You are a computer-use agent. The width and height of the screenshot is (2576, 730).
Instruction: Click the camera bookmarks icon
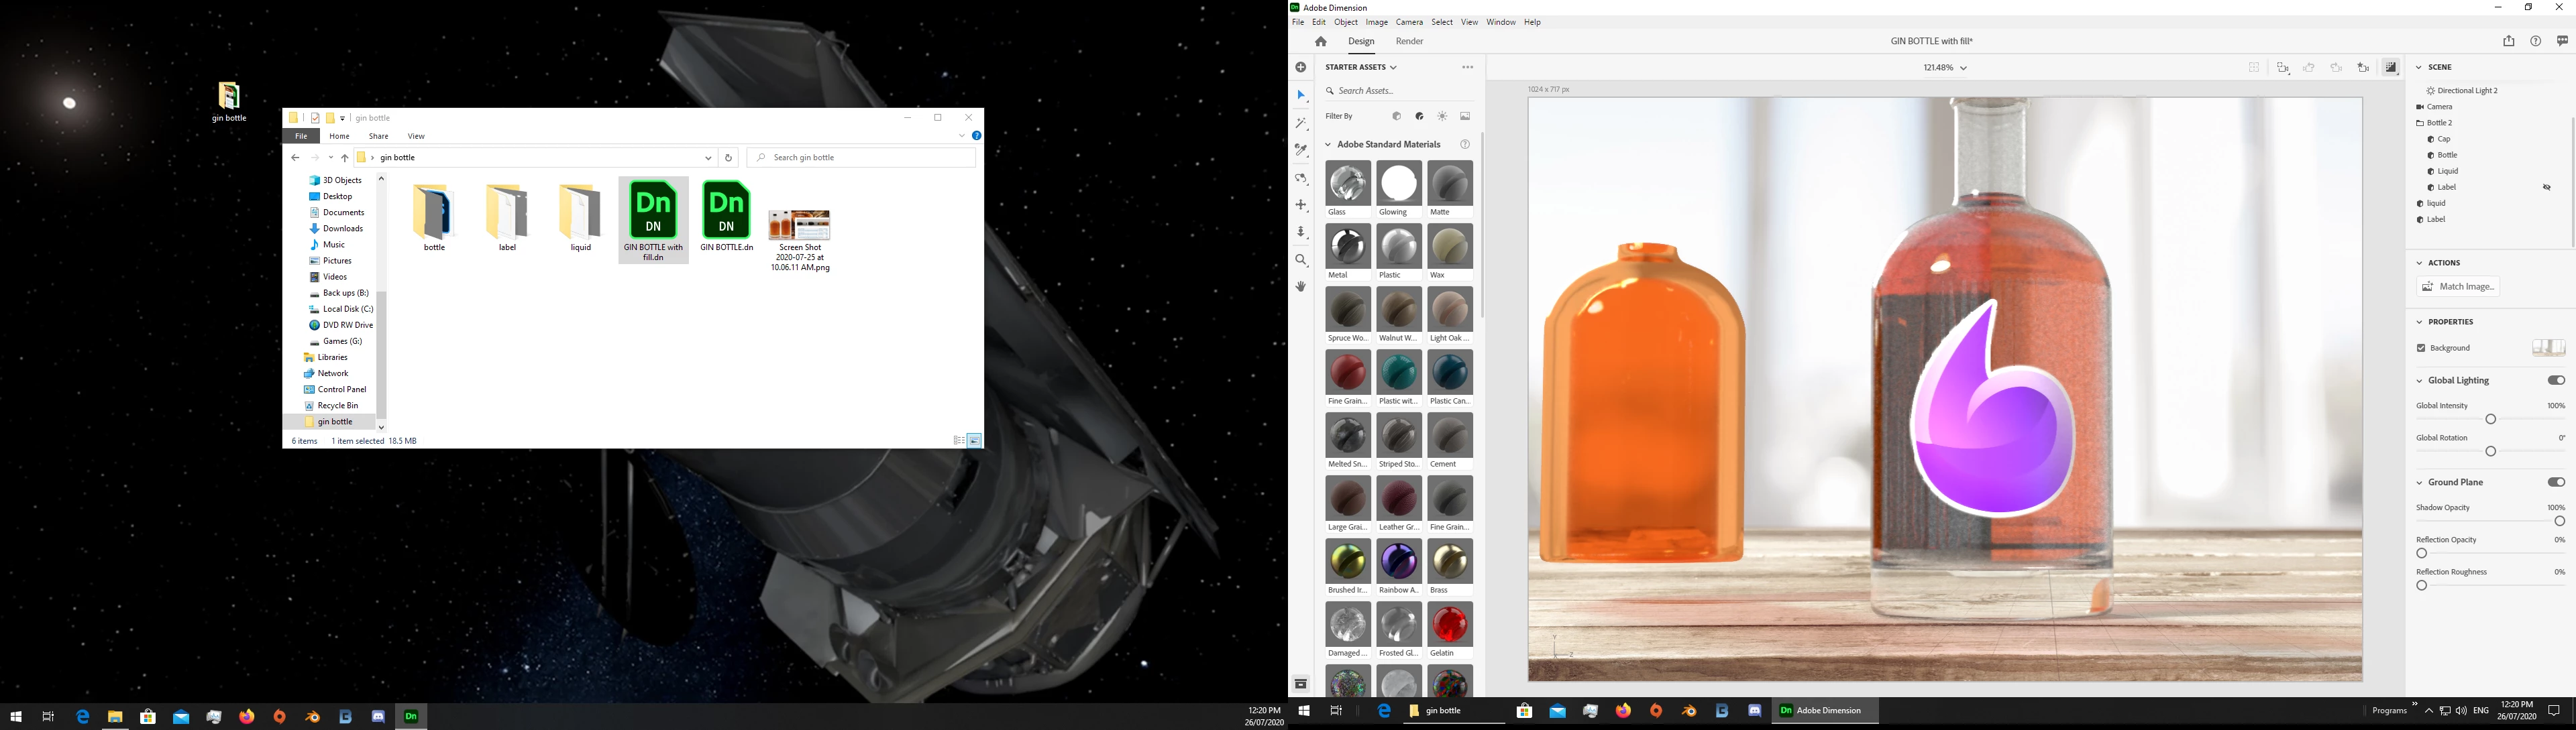click(2363, 68)
